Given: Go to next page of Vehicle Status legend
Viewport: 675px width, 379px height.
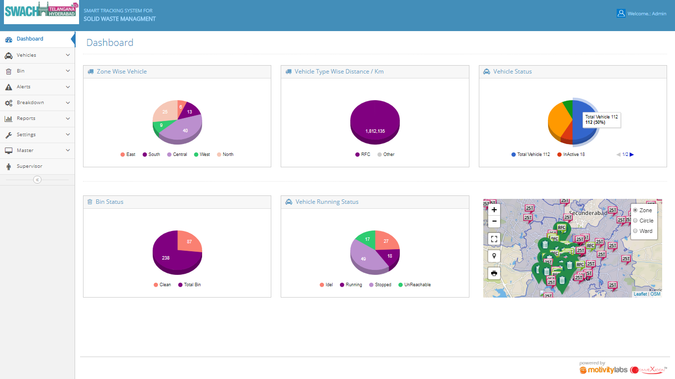Looking at the screenshot, I should tap(632, 154).
